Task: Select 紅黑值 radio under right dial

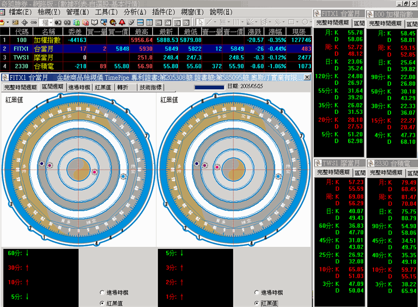Action: (257, 303)
